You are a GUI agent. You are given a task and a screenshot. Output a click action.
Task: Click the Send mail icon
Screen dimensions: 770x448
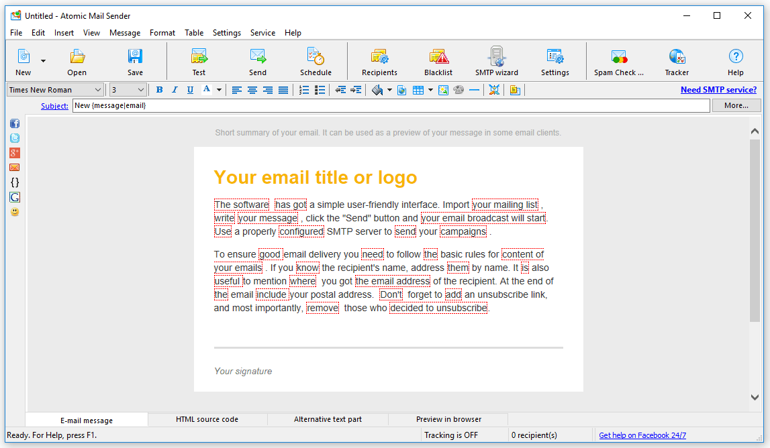[258, 56]
